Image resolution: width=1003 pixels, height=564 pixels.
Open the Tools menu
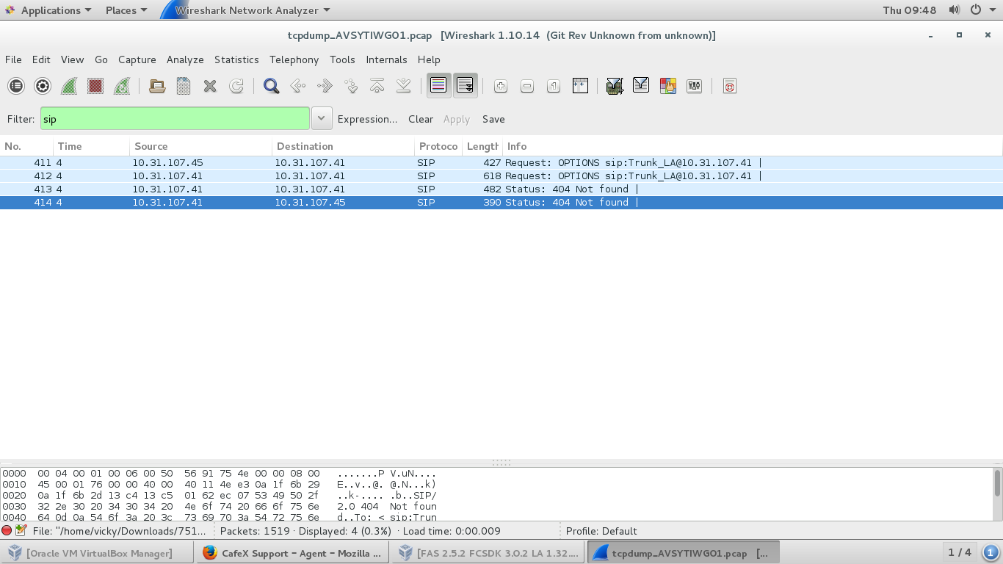(x=342, y=59)
